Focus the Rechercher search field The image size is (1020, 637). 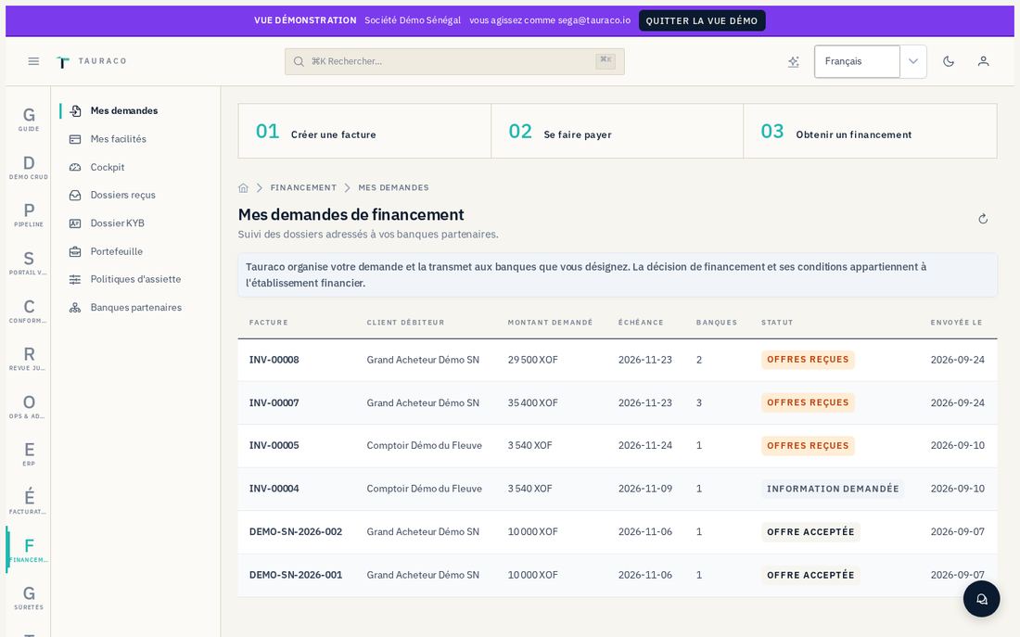click(454, 61)
